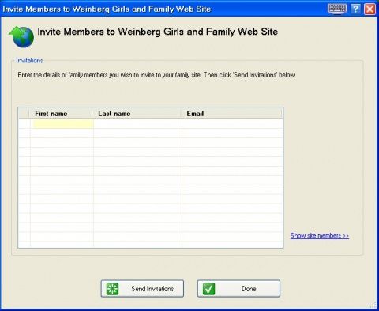Click the First name column header
This screenshot has width=379, height=311.
61,114
